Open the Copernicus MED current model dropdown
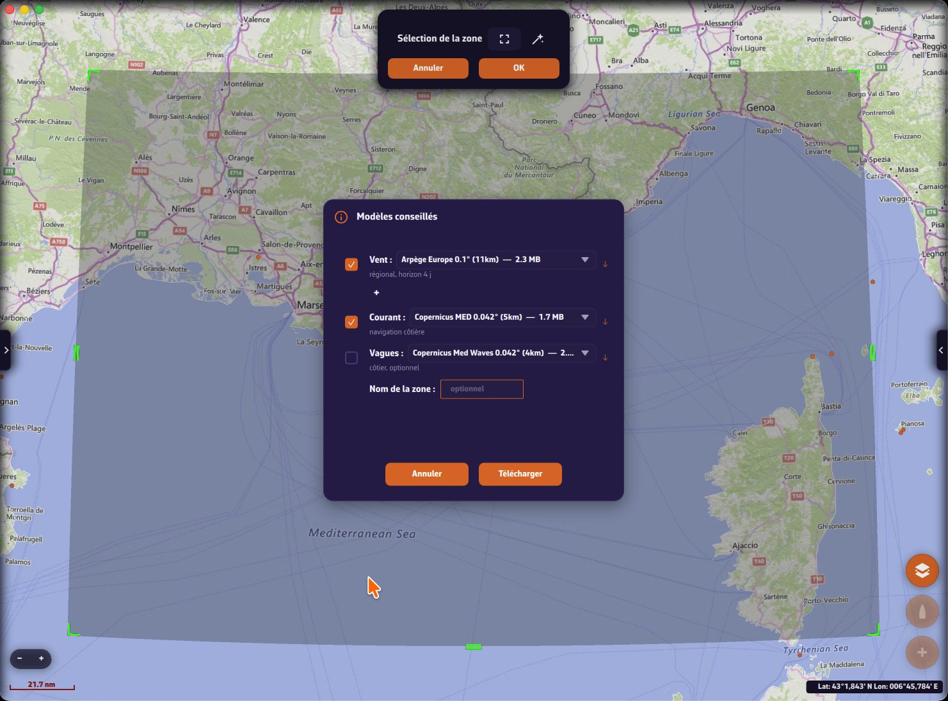This screenshot has height=701, width=948. click(502, 317)
